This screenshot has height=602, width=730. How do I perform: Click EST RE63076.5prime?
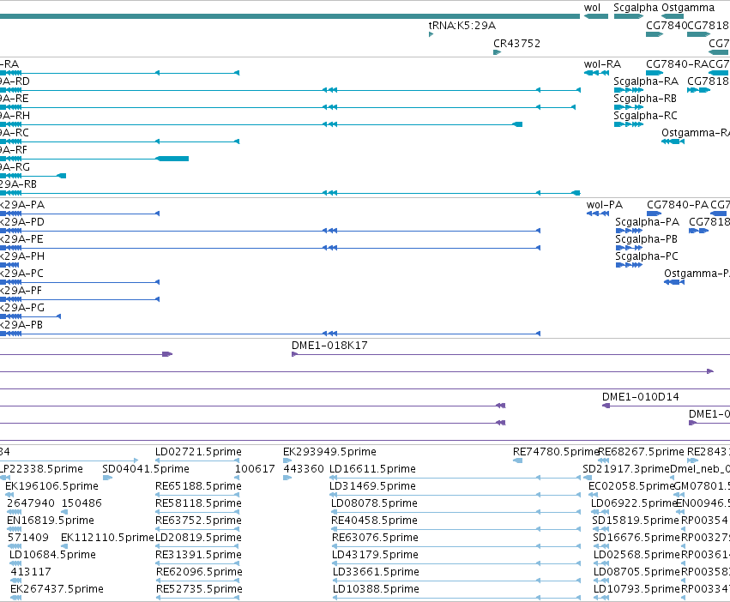pos(375,538)
